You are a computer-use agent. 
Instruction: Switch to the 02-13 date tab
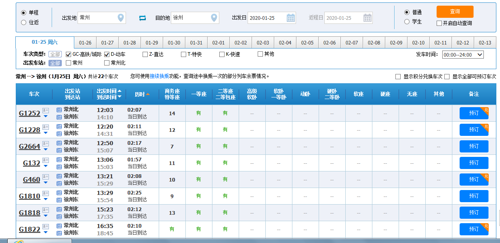pos(485,43)
